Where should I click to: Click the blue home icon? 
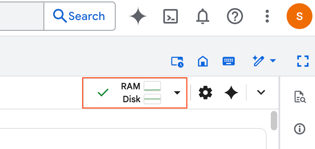[203, 61]
